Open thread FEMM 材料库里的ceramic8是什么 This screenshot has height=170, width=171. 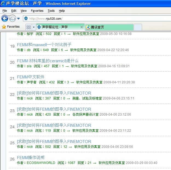pyautogui.click(x=48, y=61)
